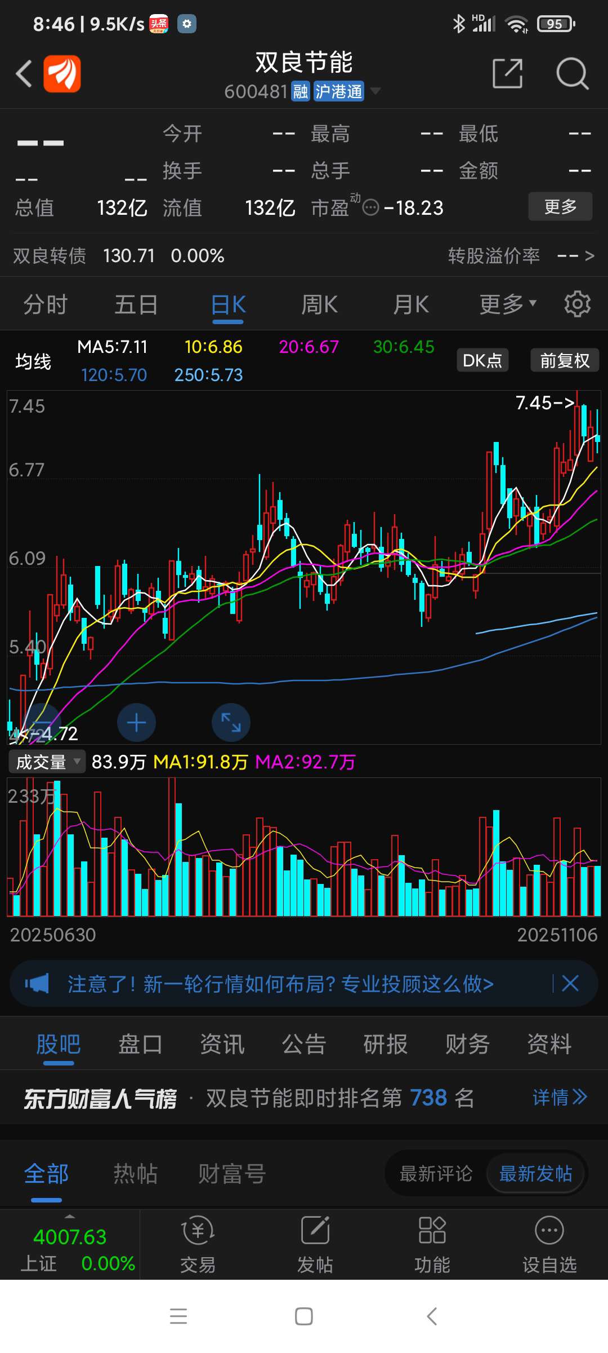Open the 更多 chart period dropdown

(x=507, y=304)
